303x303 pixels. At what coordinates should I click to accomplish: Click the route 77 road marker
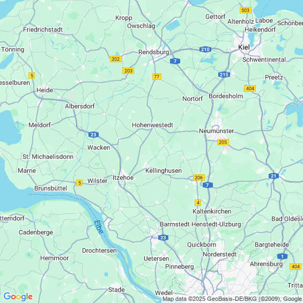pyautogui.click(x=157, y=77)
